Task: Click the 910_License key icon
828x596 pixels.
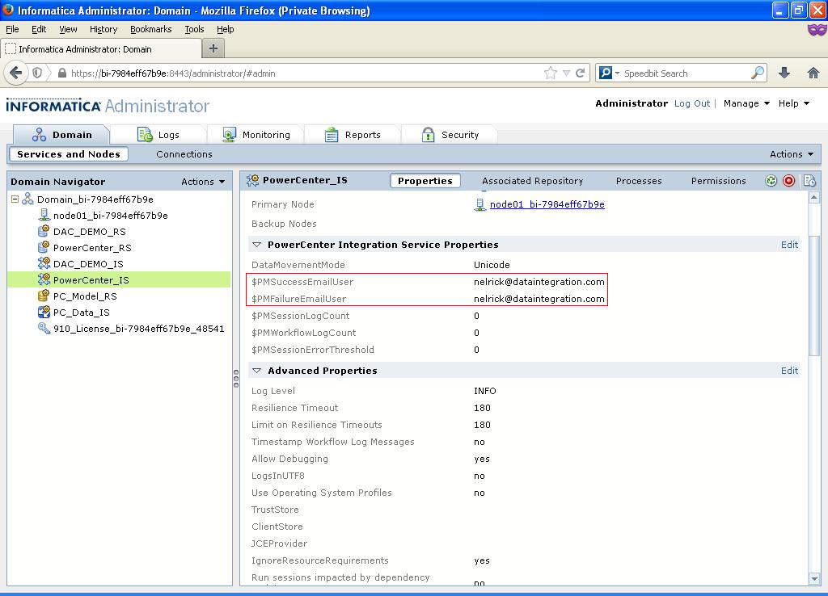Action: coord(44,328)
